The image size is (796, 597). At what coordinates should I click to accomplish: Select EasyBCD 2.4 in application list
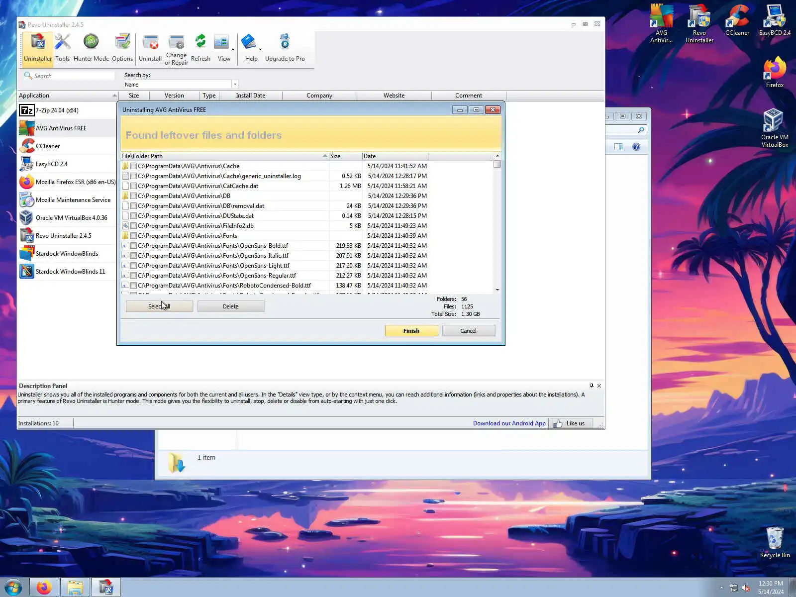[67, 164]
